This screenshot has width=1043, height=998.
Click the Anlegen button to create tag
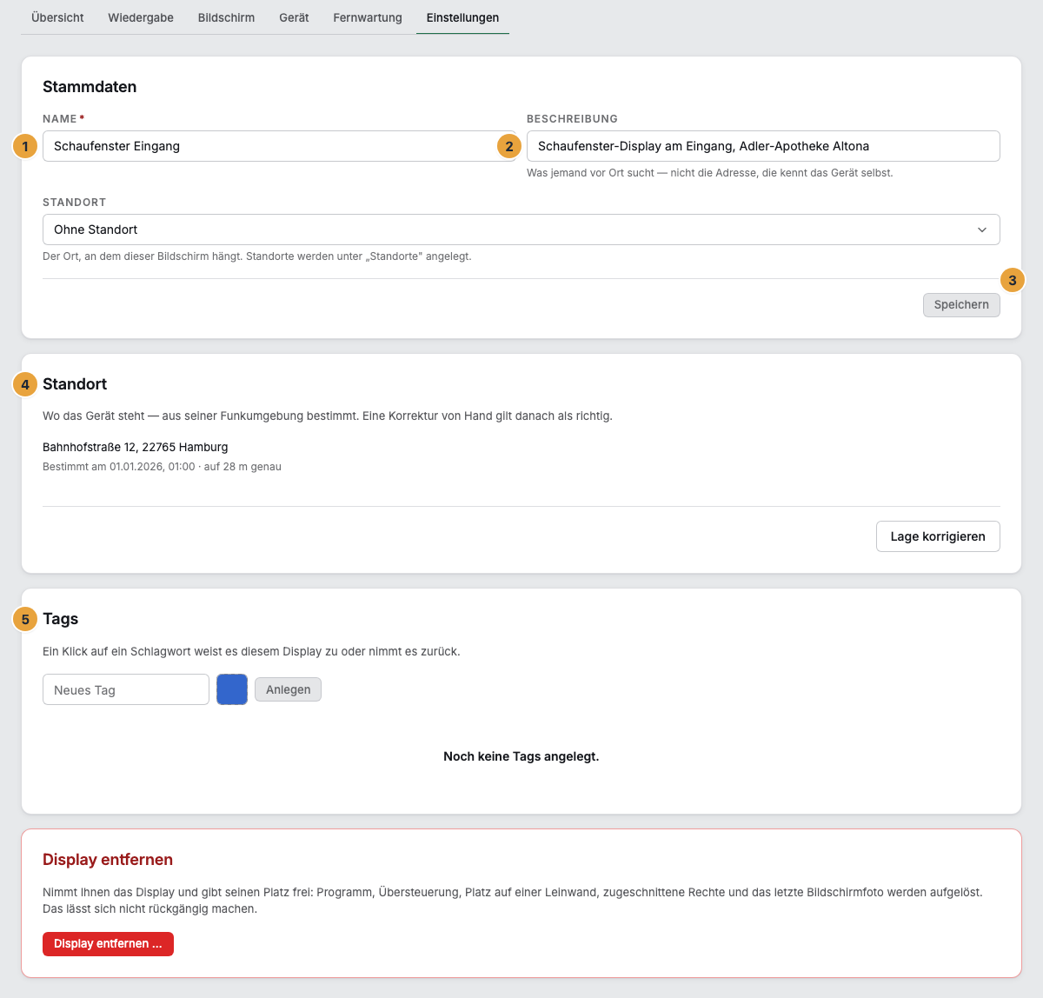(x=288, y=689)
